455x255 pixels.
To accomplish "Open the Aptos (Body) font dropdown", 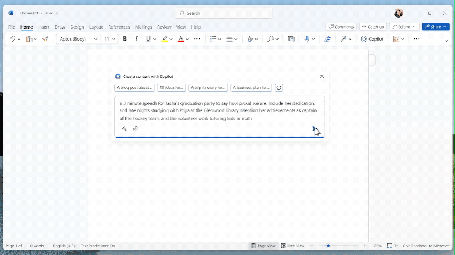I will [78, 39].
